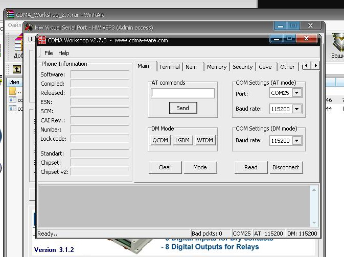
Task: Click the WinRAR Защита toolbar icon
Action: point(337,46)
